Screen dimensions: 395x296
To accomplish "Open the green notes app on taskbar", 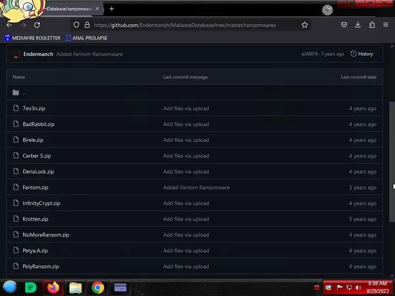I will coord(31,288).
